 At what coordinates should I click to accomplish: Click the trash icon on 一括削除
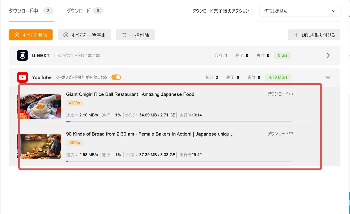pos(124,35)
